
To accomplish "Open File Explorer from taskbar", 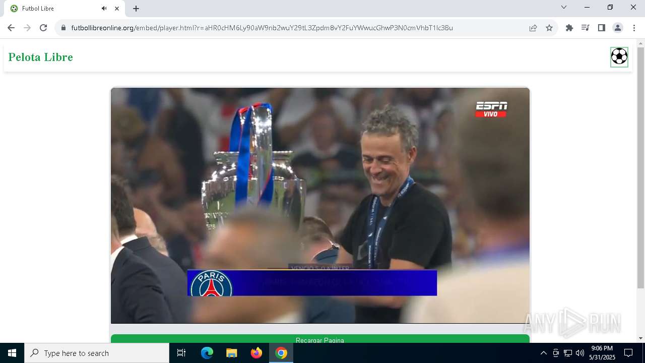I will [232, 353].
